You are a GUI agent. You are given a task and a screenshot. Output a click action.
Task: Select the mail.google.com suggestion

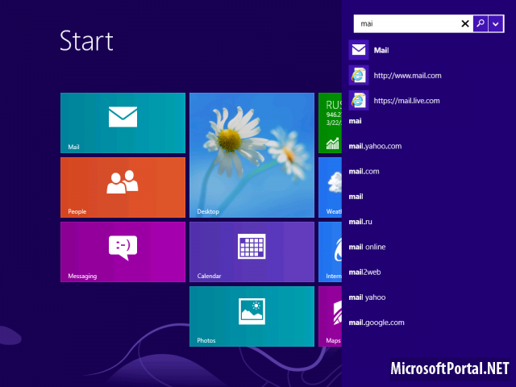point(377,322)
